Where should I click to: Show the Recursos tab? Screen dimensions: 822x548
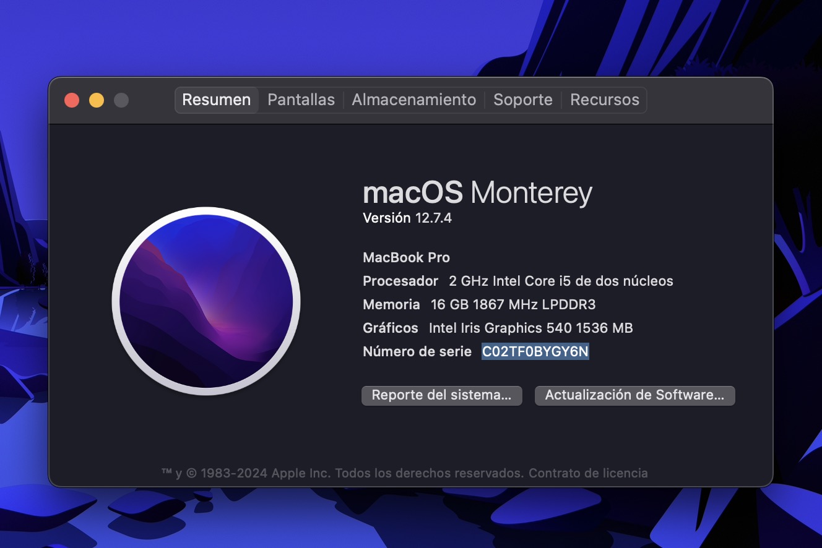pyautogui.click(x=604, y=100)
